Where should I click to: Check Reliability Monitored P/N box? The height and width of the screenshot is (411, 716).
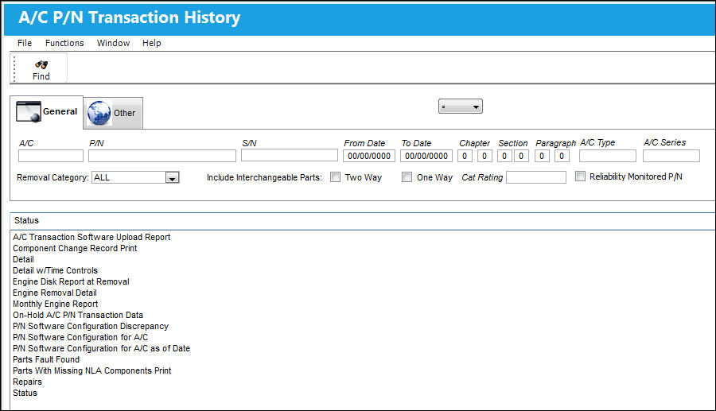(580, 176)
